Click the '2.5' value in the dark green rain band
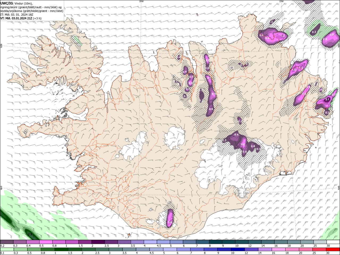The width and height of the screenshot is (340, 255). click(30, 234)
